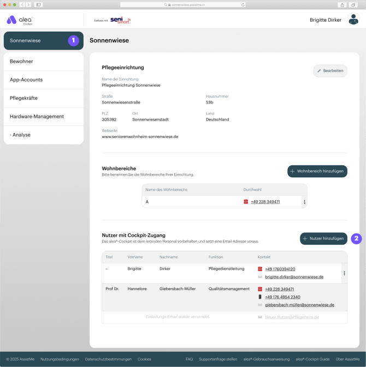Toggle Safari's sidebar icon
The width and height of the screenshot is (366, 367).
pos(39,5)
